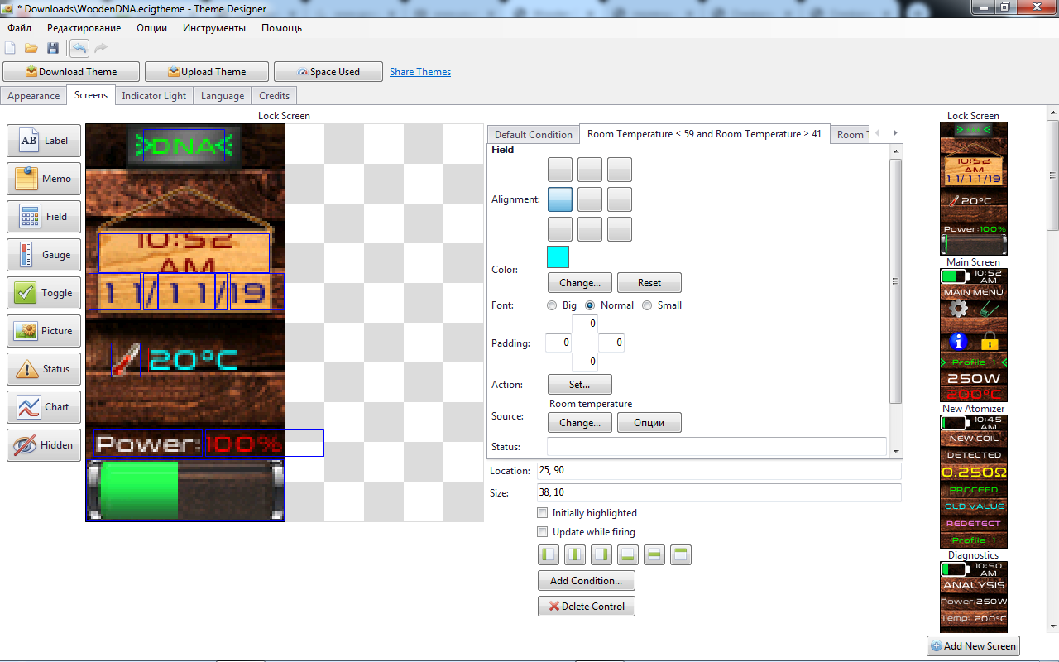Click the Add Condition button
Viewport: 1059px width, 662px height.
(x=586, y=580)
